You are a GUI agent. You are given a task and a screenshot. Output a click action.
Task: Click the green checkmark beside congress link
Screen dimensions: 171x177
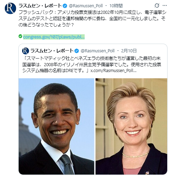pyautogui.click(x=20, y=36)
